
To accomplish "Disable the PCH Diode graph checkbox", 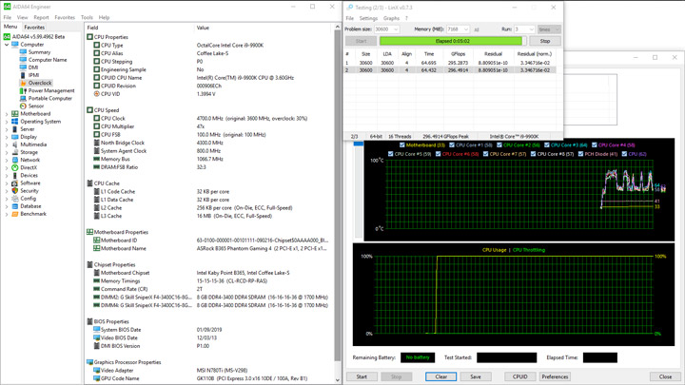I will pyautogui.click(x=581, y=153).
